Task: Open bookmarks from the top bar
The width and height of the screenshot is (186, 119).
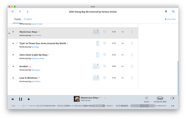Action: click(x=166, y=12)
